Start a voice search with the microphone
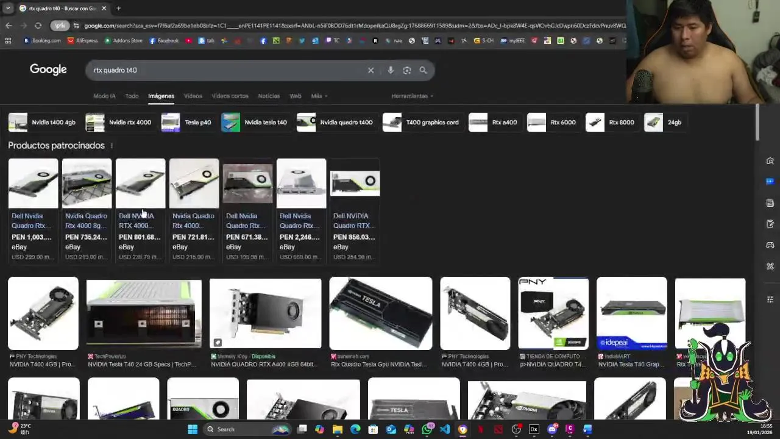Image resolution: width=780 pixels, height=439 pixels. [x=391, y=70]
